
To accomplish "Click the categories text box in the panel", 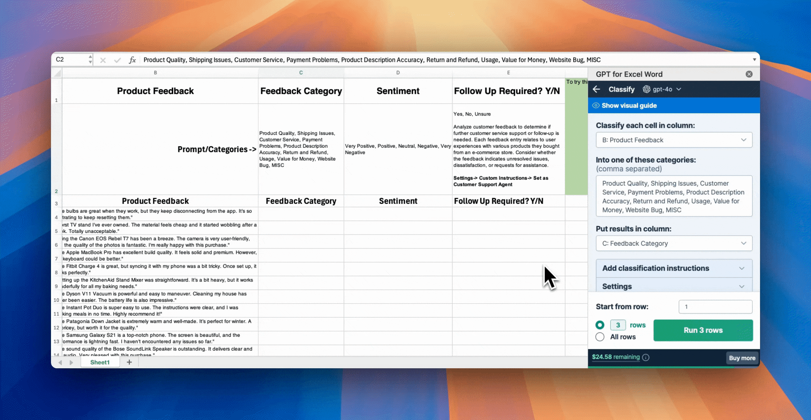I will [x=674, y=196].
